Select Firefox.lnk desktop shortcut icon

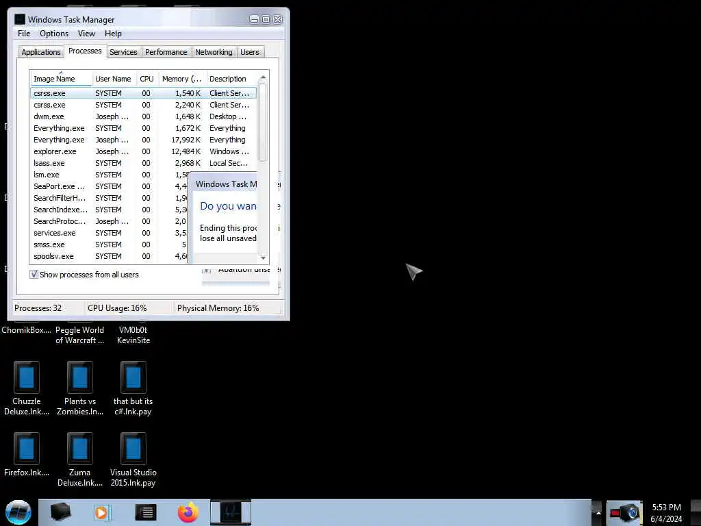point(27,448)
